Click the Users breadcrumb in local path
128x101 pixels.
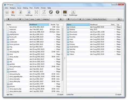pos(89,19)
